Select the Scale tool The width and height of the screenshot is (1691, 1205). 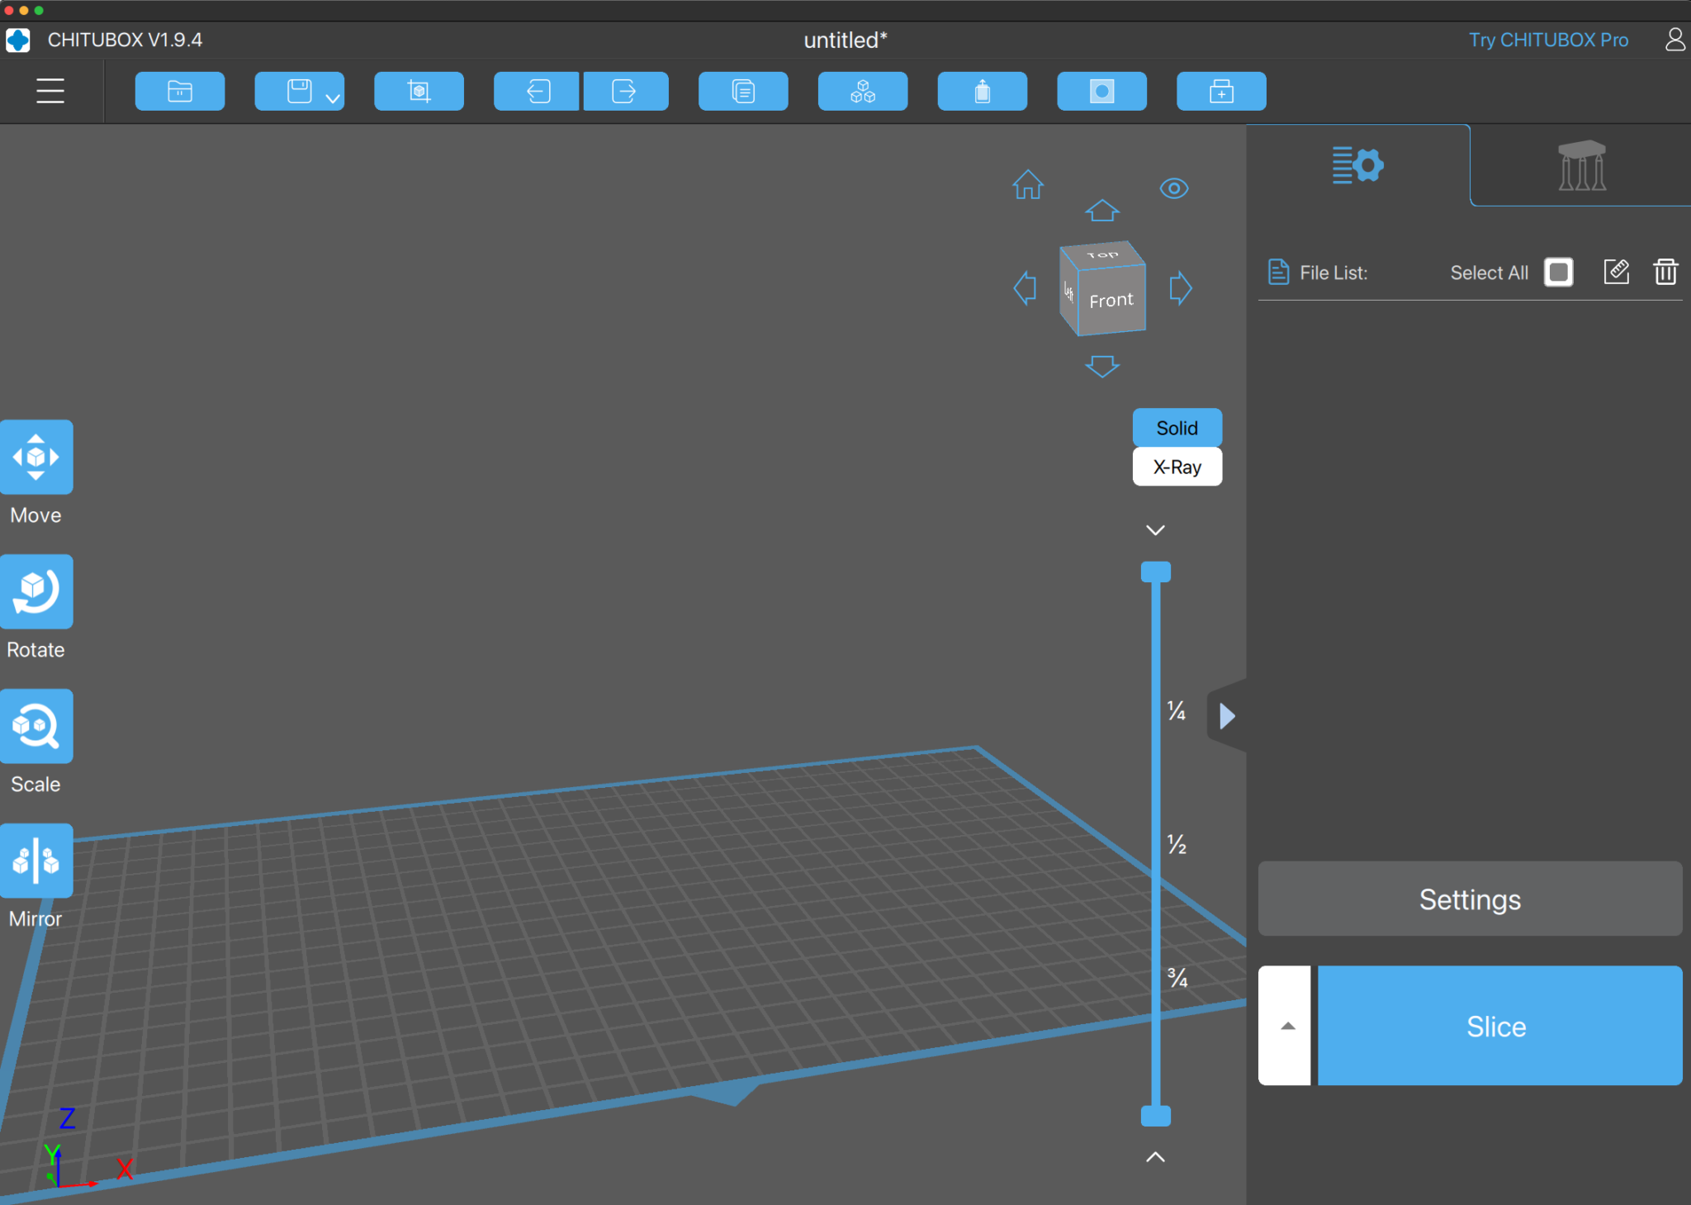point(36,726)
